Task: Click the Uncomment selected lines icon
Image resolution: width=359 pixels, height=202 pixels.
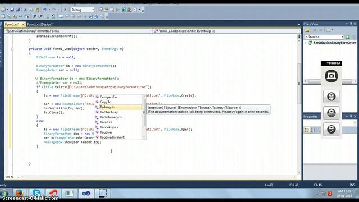Action: click(53, 16)
